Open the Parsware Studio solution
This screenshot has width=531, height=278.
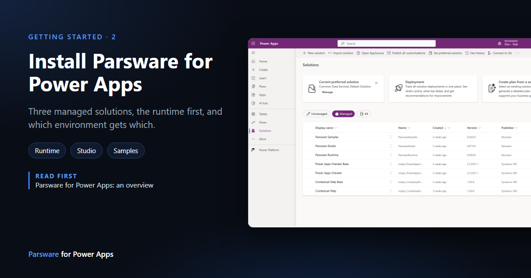(x=325, y=146)
